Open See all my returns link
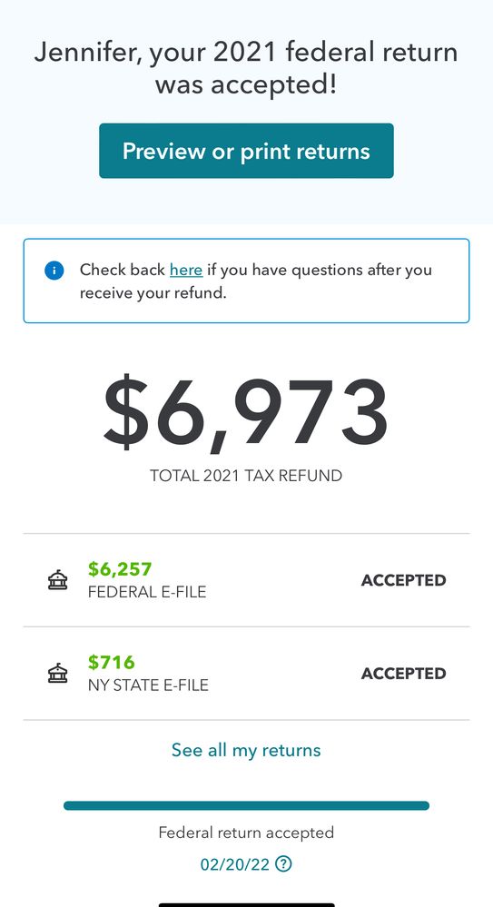The image size is (493, 907). click(x=246, y=750)
